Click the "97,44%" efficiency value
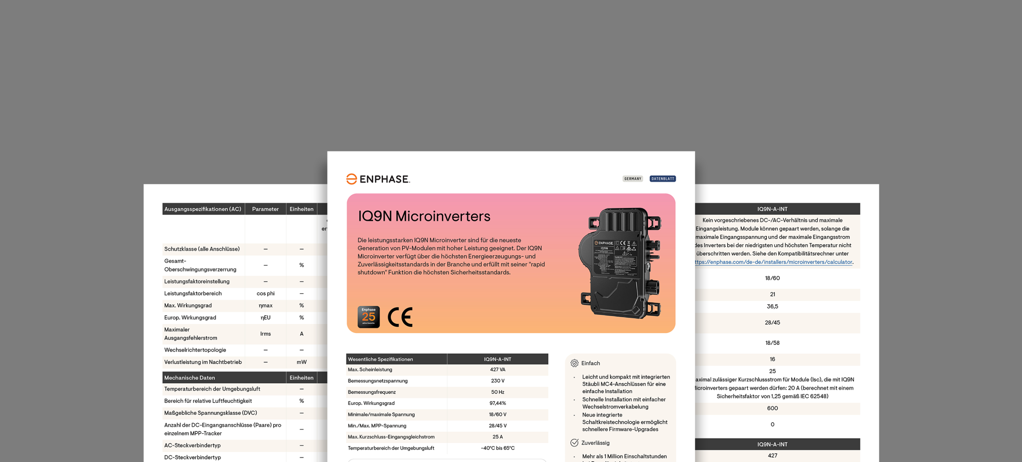1022x462 pixels. pyautogui.click(x=498, y=403)
